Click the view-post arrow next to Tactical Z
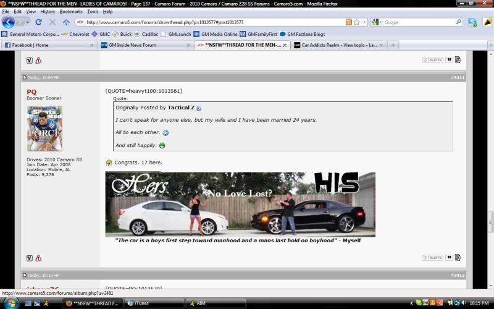The width and height of the screenshot is (494, 309). coord(199,108)
